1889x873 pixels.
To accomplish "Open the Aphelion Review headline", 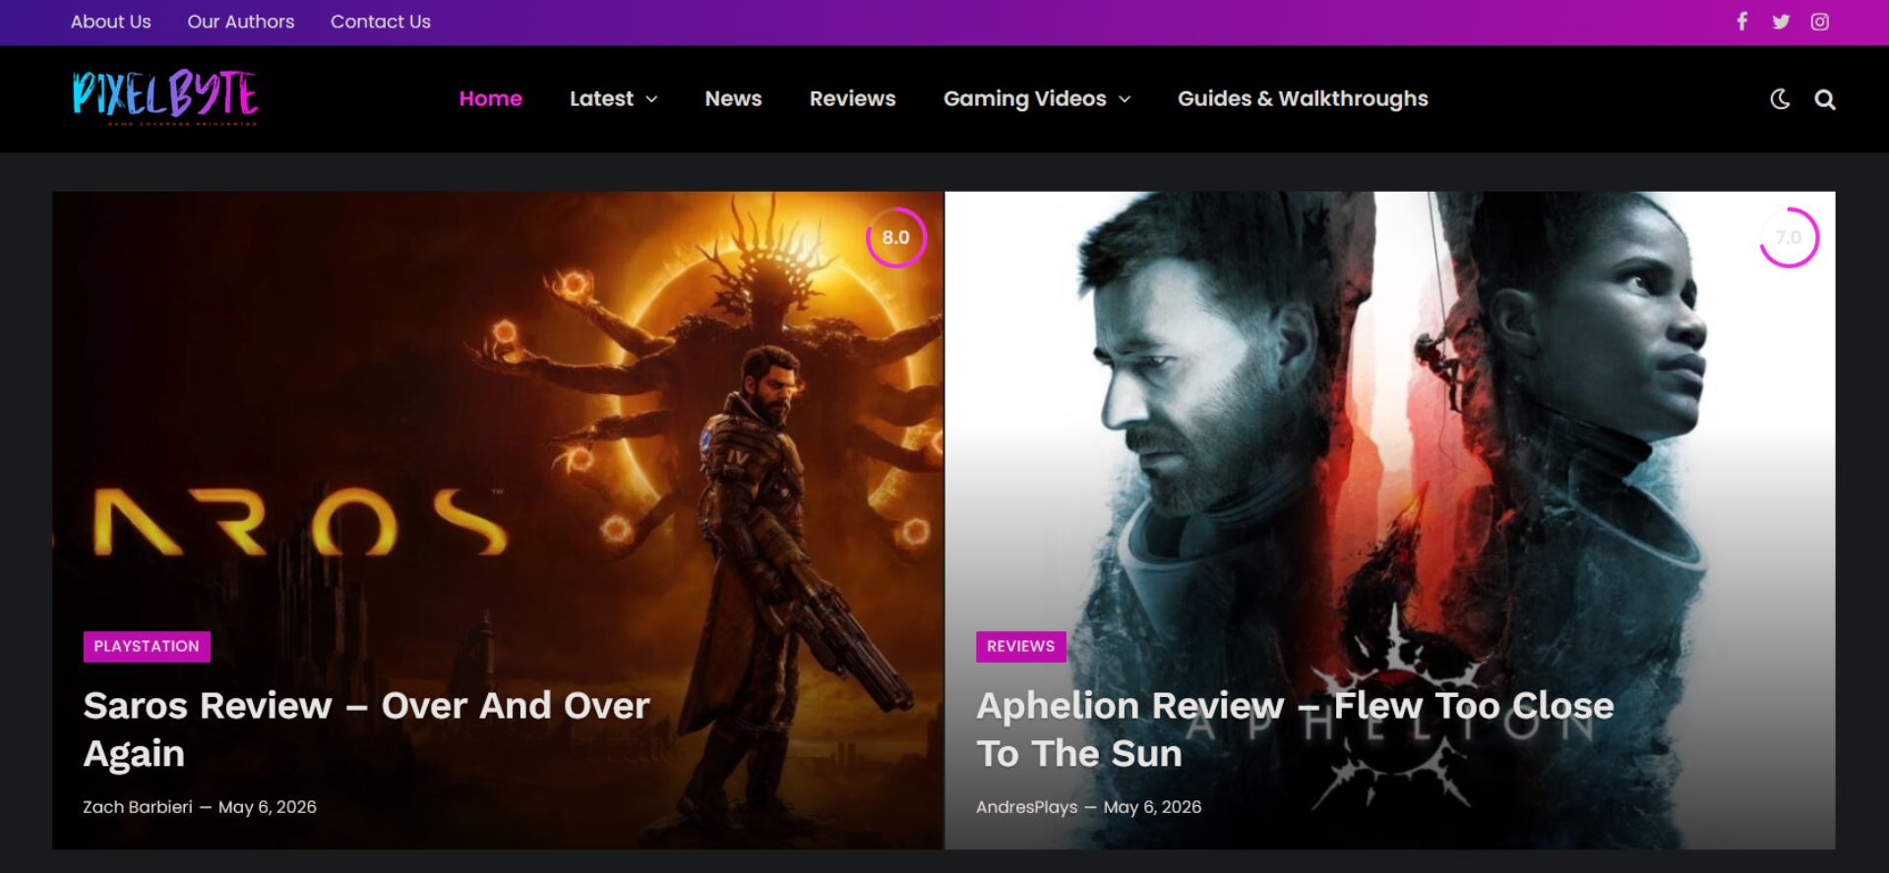I will (1295, 729).
